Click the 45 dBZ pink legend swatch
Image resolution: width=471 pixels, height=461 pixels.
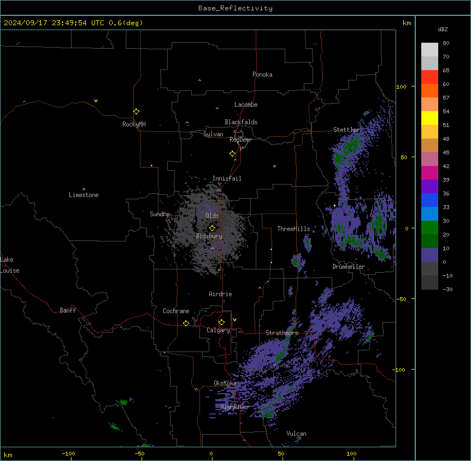(x=429, y=159)
